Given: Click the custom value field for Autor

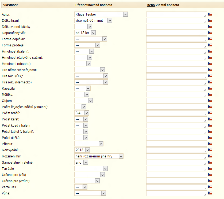Looking at the screenshot, I should [176, 14].
